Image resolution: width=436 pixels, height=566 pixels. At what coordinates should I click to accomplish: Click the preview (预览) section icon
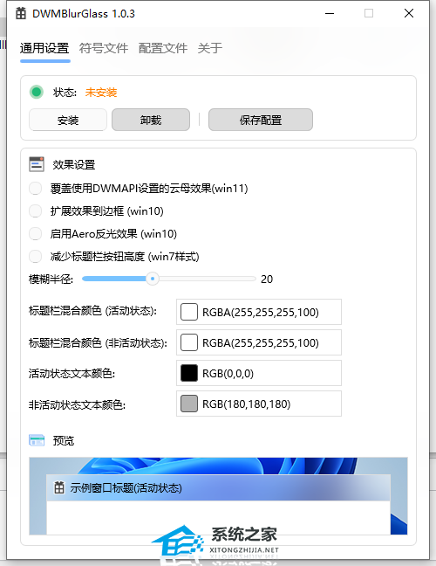click(x=37, y=440)
